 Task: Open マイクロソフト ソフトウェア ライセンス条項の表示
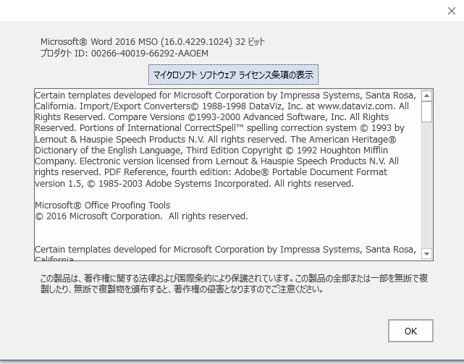click(x=233, y=75)
